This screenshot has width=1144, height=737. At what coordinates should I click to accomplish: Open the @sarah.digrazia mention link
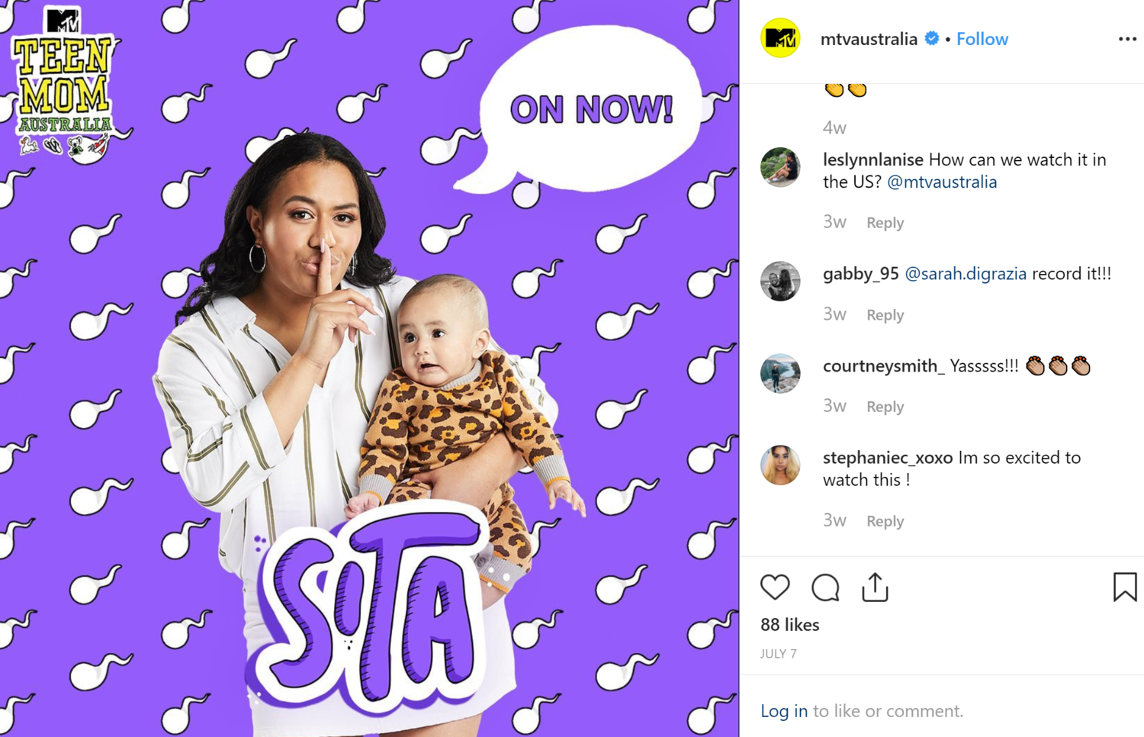[966, 274]
